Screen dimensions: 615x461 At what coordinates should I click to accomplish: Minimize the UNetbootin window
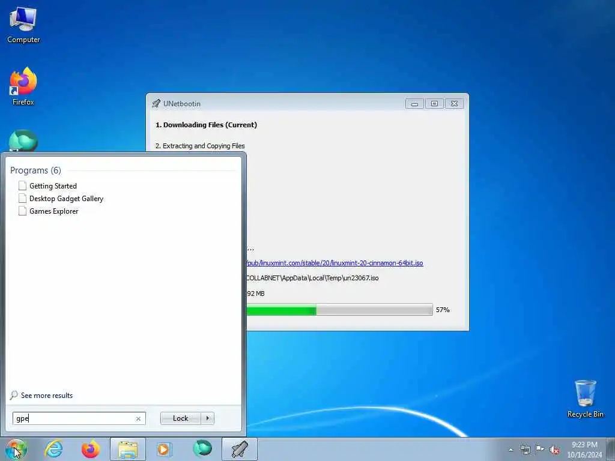414,103
